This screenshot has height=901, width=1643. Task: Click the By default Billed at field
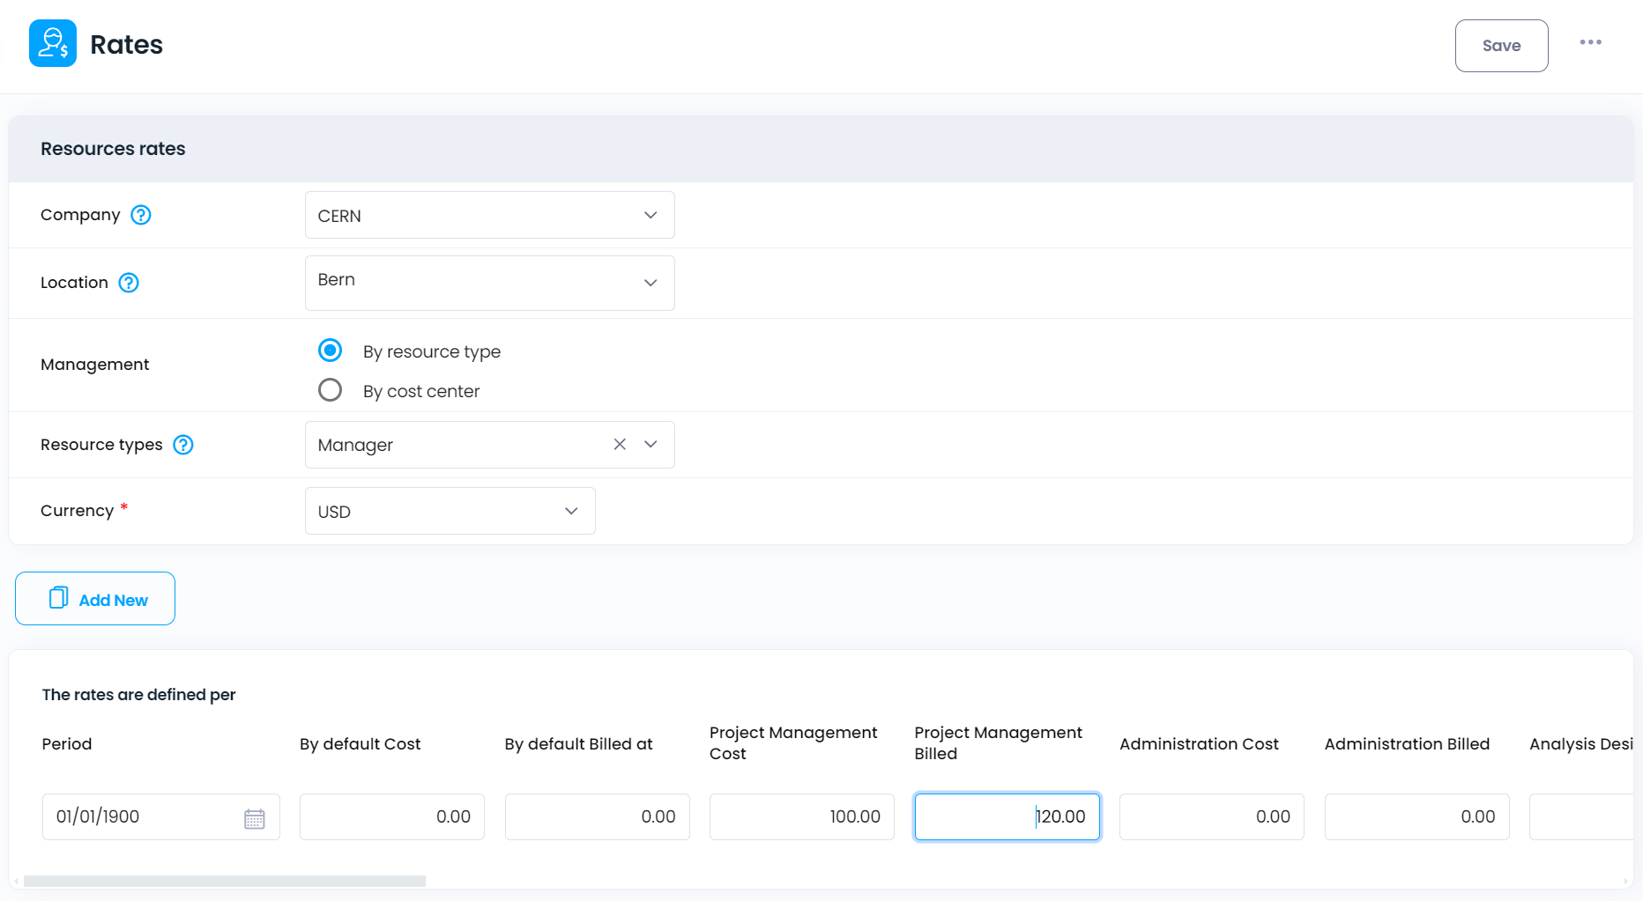[x=597, y=817]
